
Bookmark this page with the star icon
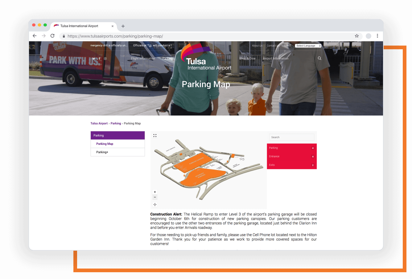point(357,36)
